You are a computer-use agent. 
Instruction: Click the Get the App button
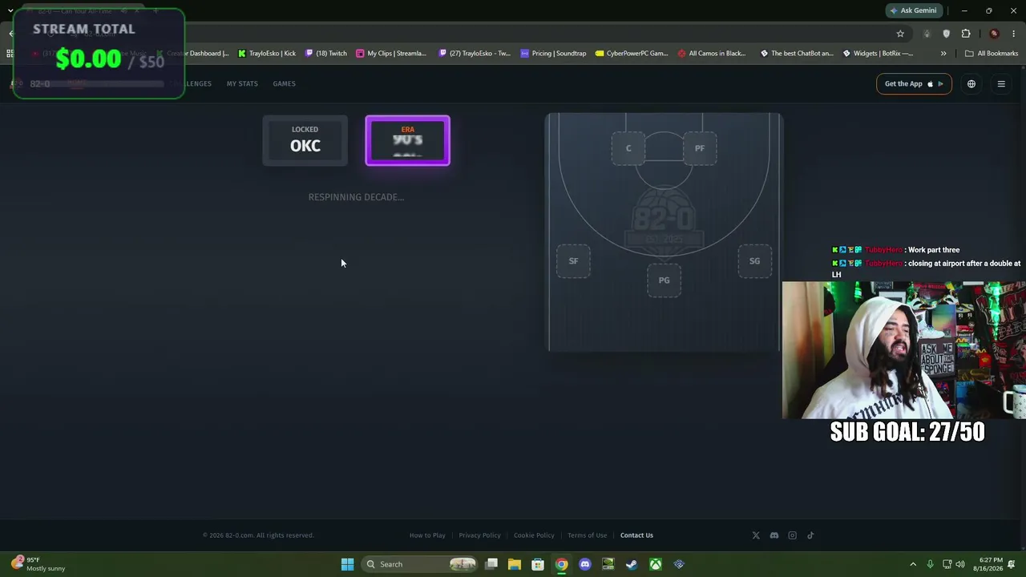pos(914,84)
